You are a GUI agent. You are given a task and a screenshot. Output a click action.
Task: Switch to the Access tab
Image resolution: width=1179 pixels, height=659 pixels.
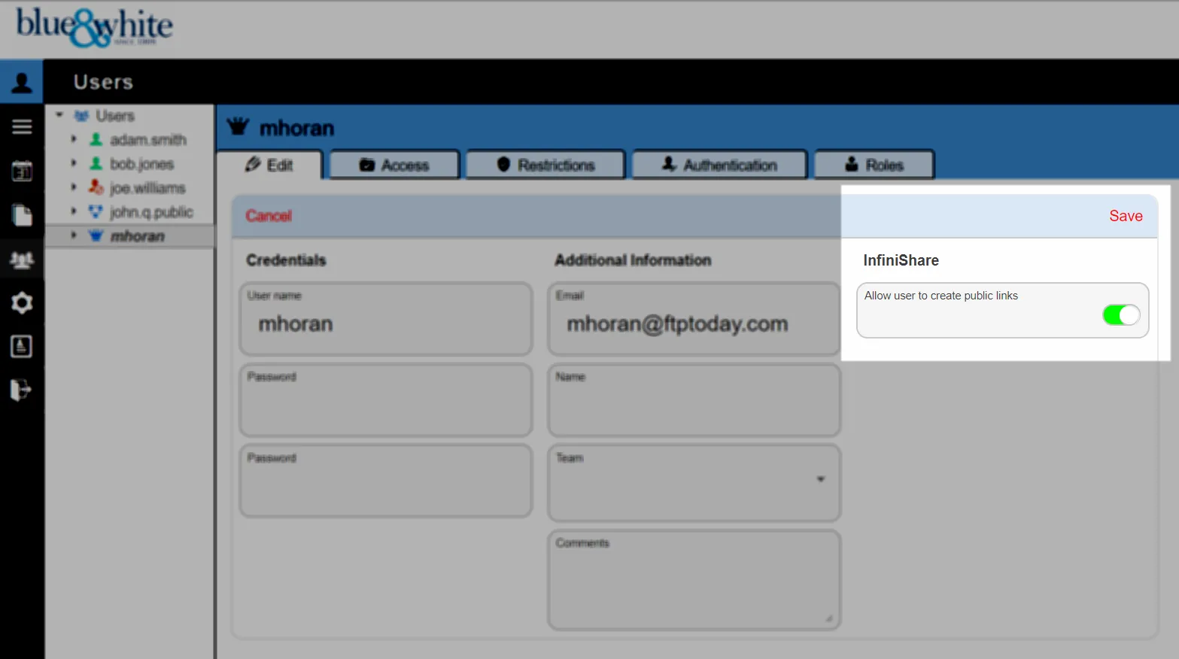tap(394, 165)
